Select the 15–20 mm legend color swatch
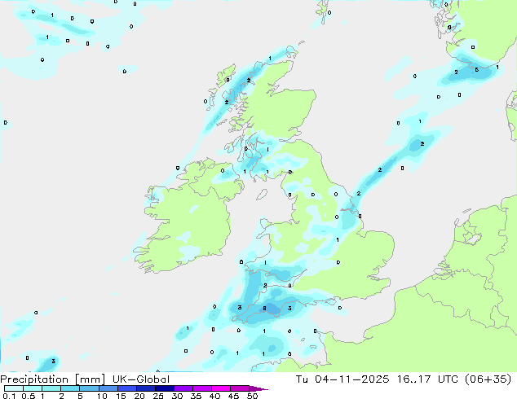 127,388
